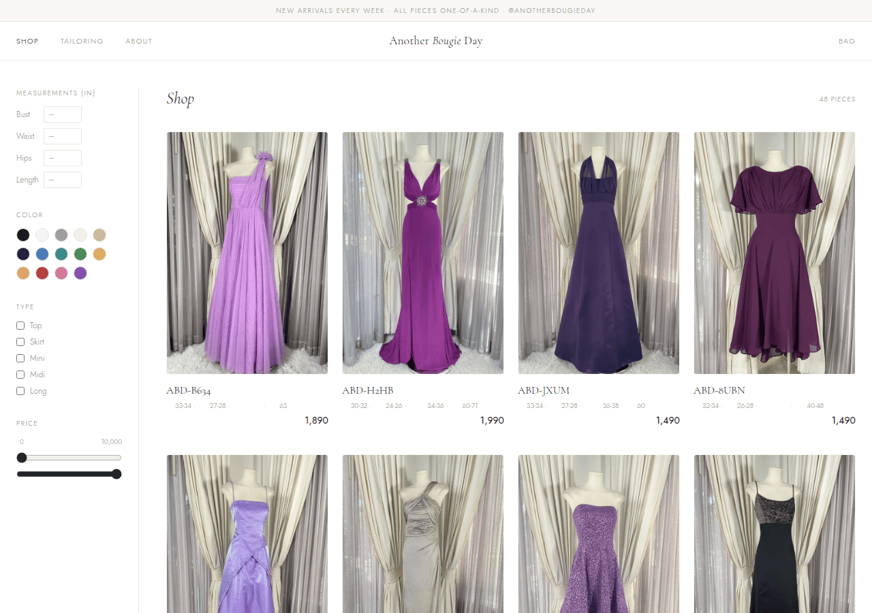This screenshot has width=872, height=613.
Task: Click the 40-48 length value of ABD-8UBN
Action: (x=815, y=406)
